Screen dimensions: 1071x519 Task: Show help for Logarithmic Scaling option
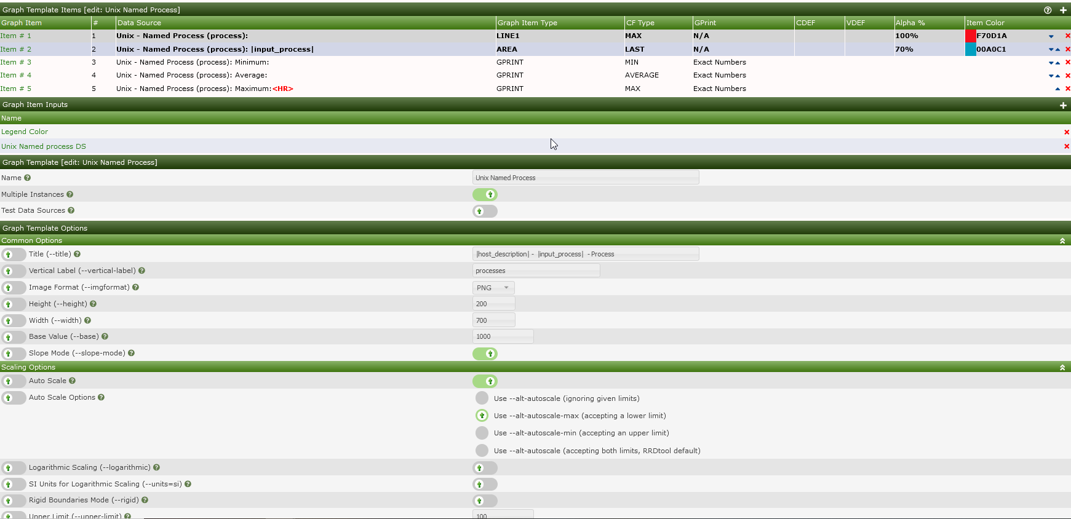pos(156,467)
